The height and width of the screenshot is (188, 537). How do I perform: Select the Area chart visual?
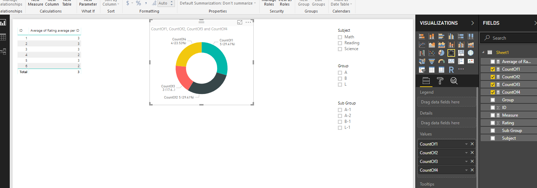(432, 45)
